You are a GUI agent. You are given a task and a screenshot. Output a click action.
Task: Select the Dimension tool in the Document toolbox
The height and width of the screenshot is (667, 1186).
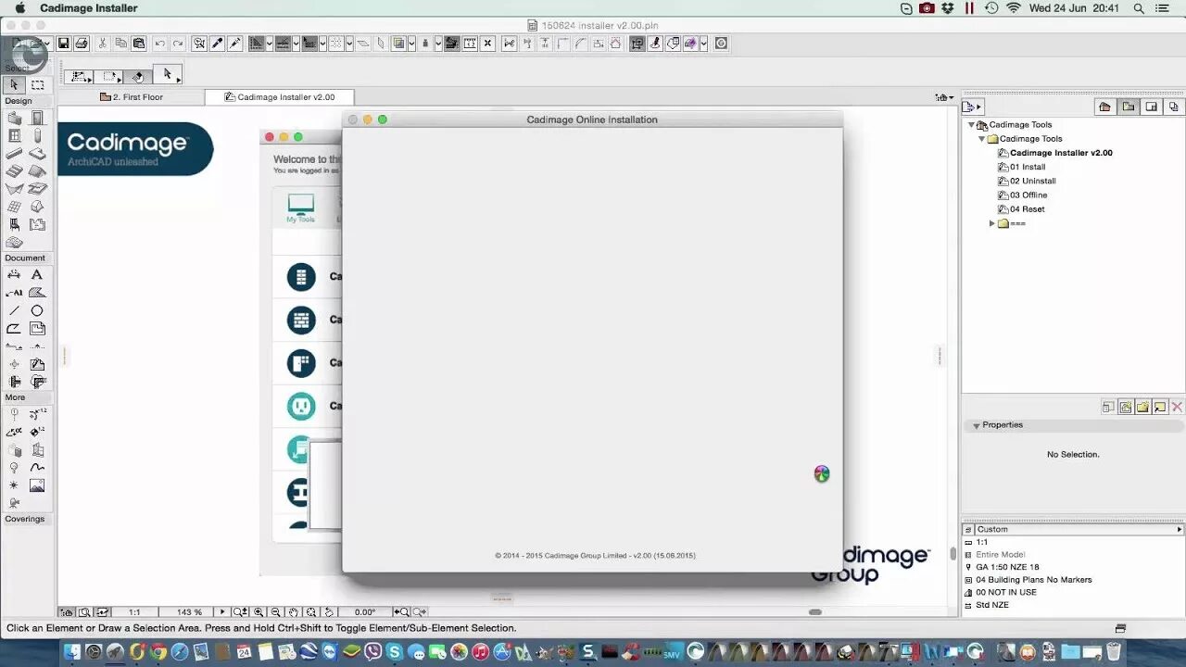point(15,275)
